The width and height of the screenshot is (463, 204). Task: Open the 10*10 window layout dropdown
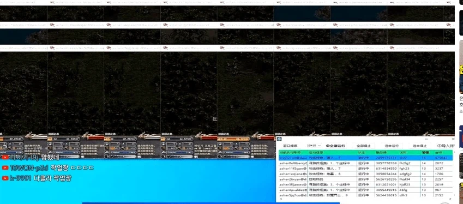pyautogui.click(x=314, y=146)
